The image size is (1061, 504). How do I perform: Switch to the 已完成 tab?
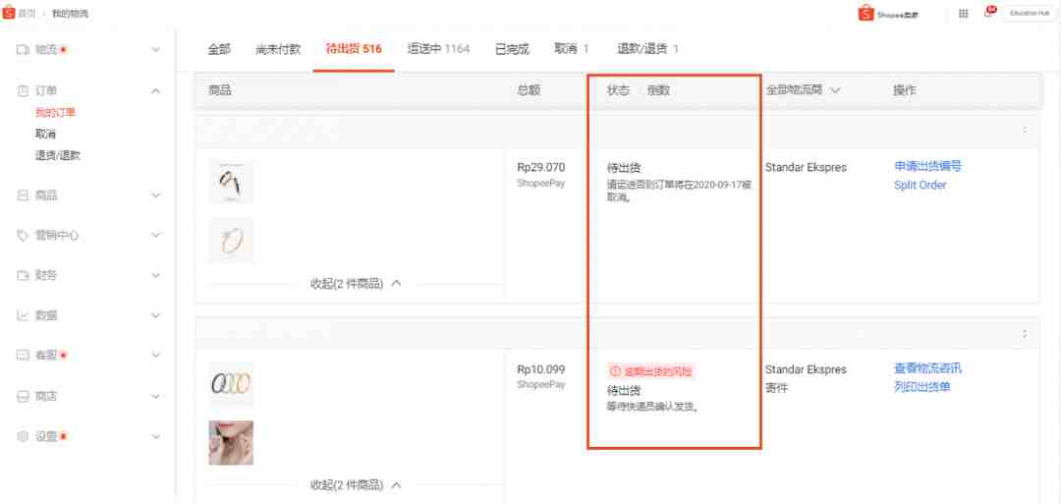tap(512, 49)
